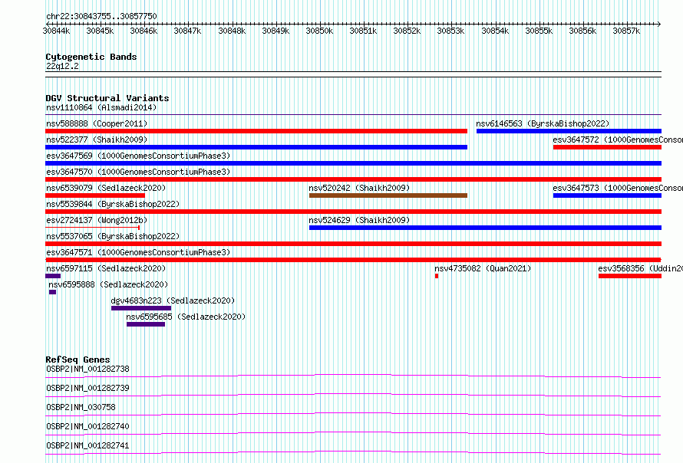Click the 30846k ruler tick label
The width and height of the screenshot is (683, 463).
[x=144, y=31]
